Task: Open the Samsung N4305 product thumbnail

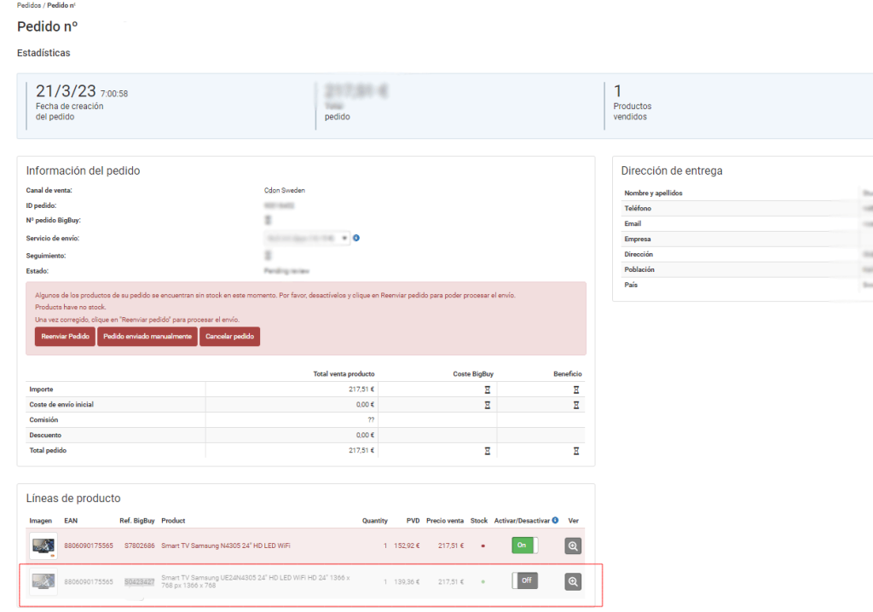Action: (x=43, y=546)
